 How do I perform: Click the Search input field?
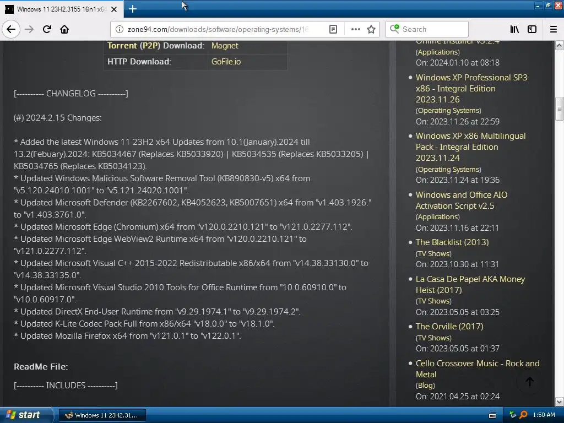pyautogui.click(x=427, y=29)
